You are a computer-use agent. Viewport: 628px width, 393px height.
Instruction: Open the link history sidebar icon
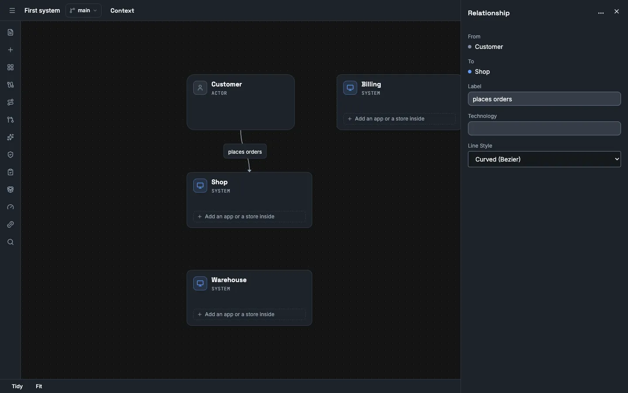pos(10,224)
